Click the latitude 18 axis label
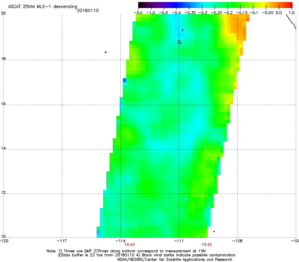299x262 pixels. coord(3,58)
